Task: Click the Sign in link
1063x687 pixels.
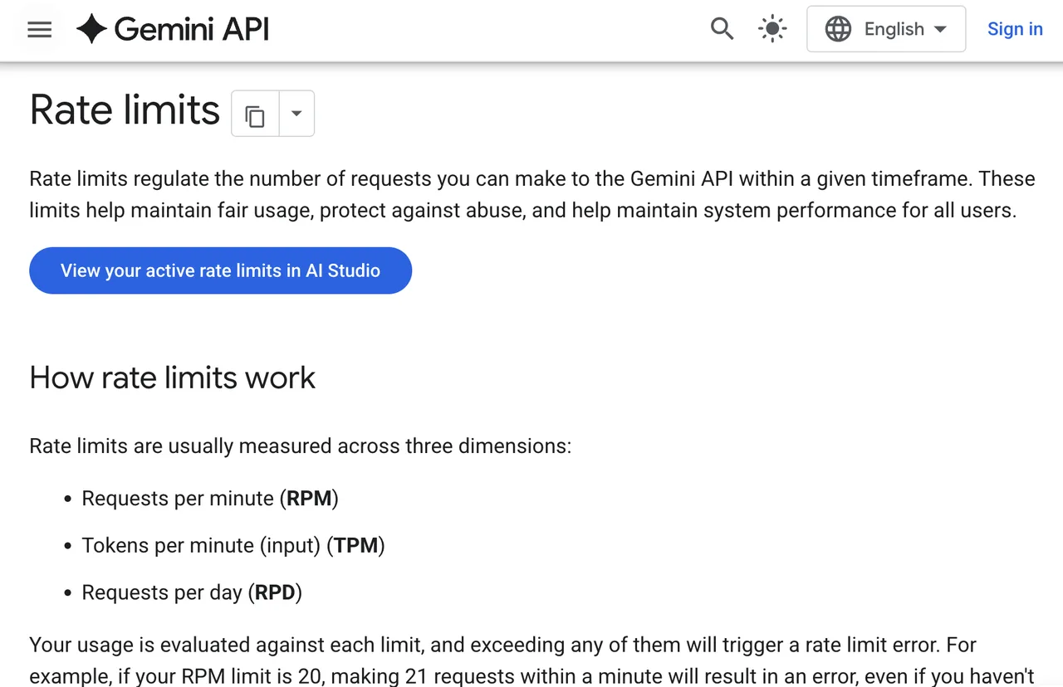Action: click(1015, 29)
